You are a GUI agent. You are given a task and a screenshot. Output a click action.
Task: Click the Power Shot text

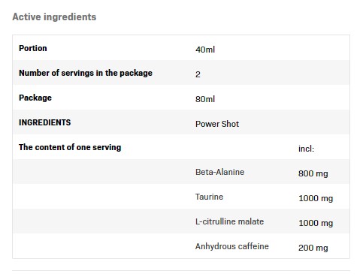pyautogui.click(x=217, y=124)
